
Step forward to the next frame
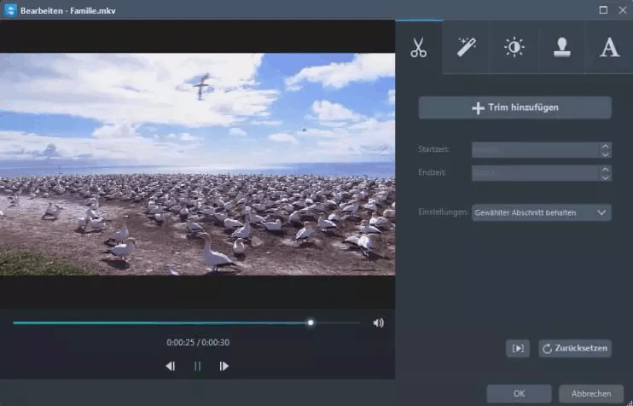point(224,366)
